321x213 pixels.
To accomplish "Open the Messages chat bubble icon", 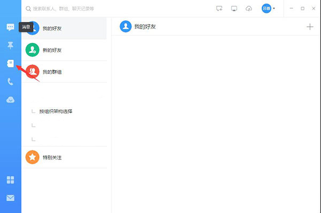I will (10, 27).
